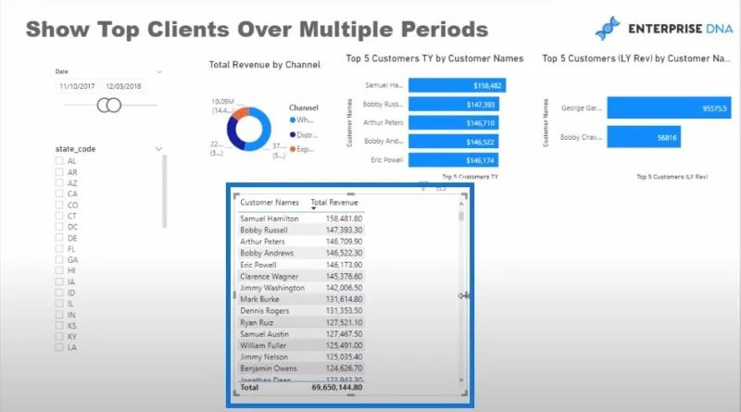
Task: Click the table scroll down arrow
Action: pyautogui.click(x=461, y=380)
